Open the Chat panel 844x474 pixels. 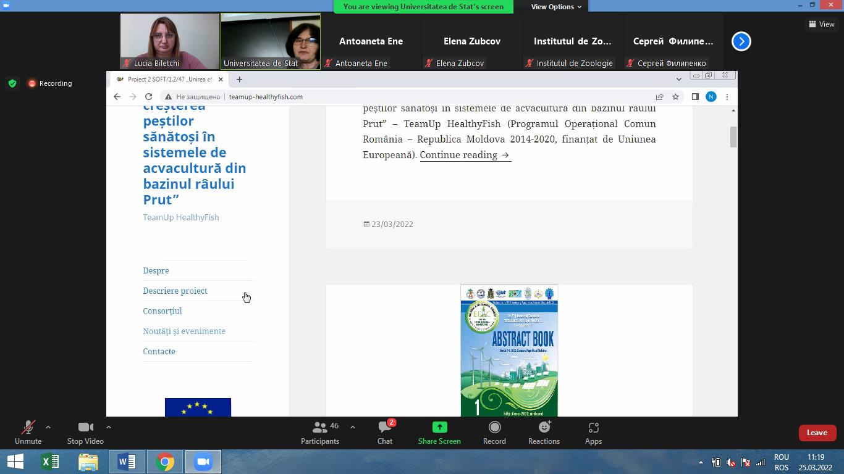click(x=385, y=431)
